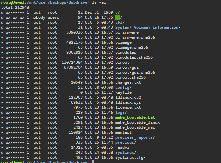Click the license.txt file name
Screen dimensions: 221x163
[x=128, y=107]
